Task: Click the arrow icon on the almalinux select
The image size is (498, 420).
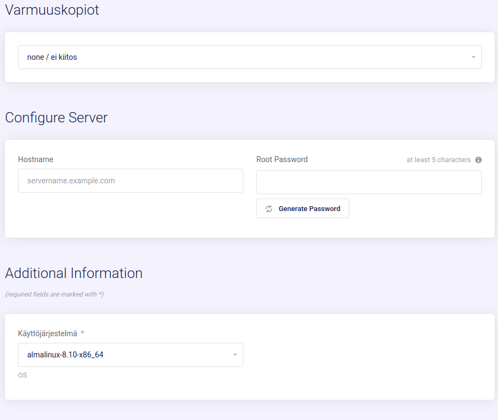Action: point(235,355)
